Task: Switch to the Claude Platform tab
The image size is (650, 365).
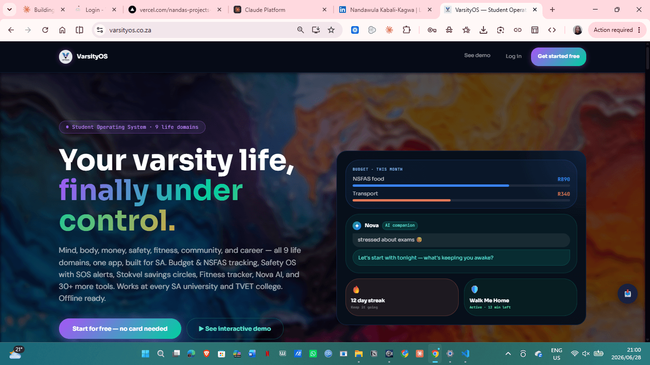Action: click(x=281, y=10)
